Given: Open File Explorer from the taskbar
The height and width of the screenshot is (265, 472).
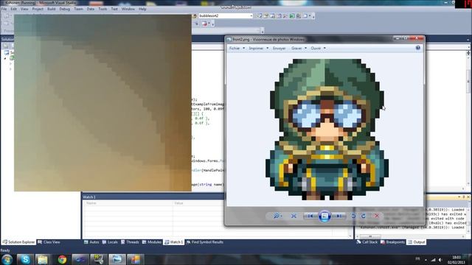Looking at the screenshot, I should tap(43, 259).
